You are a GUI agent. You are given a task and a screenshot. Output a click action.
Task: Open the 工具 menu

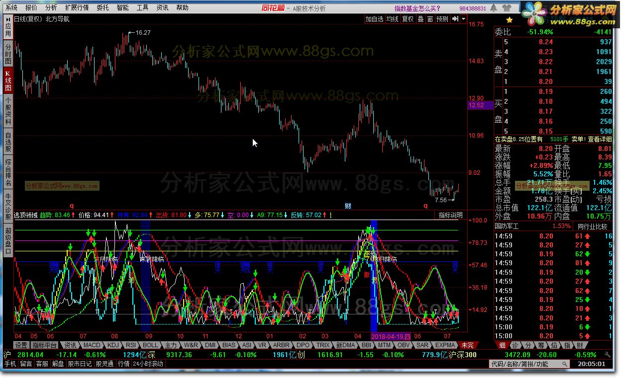142,8
